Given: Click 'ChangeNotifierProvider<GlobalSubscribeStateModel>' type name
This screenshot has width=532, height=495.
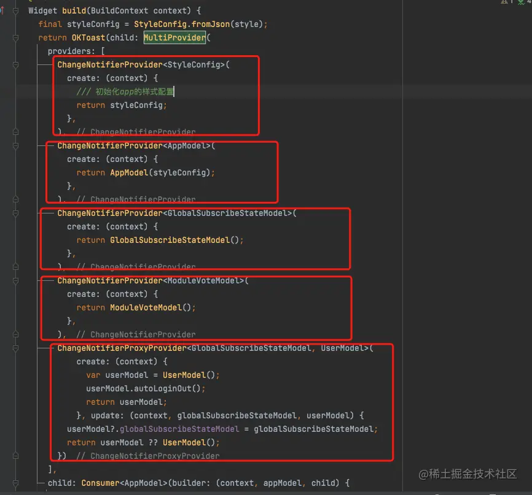Looking at the screenshot, I should point(174,213).
